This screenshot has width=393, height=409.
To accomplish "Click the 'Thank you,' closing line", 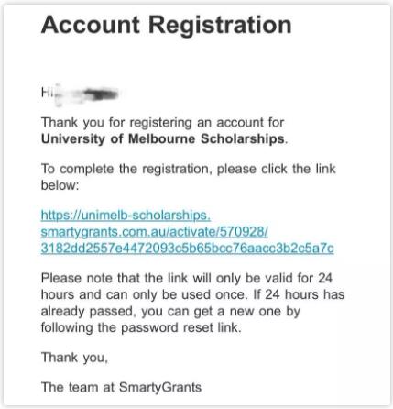I will (x=74, y=358).
